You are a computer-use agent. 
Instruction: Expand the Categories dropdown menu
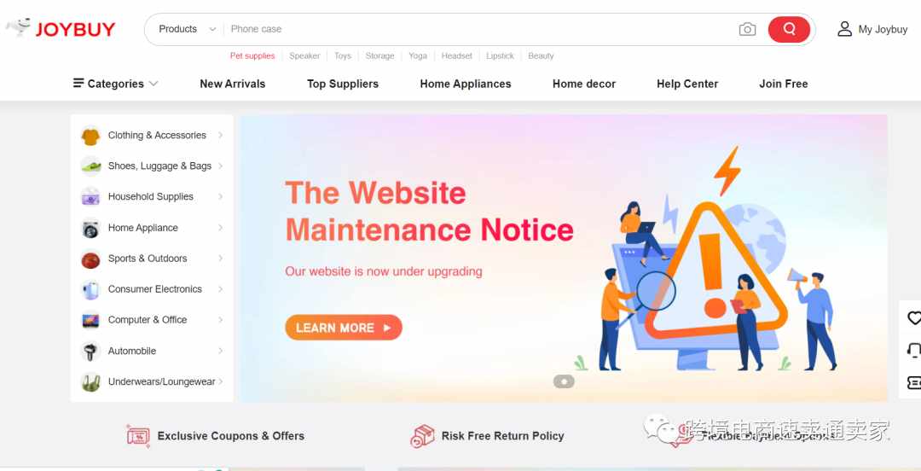pos(115,84)
